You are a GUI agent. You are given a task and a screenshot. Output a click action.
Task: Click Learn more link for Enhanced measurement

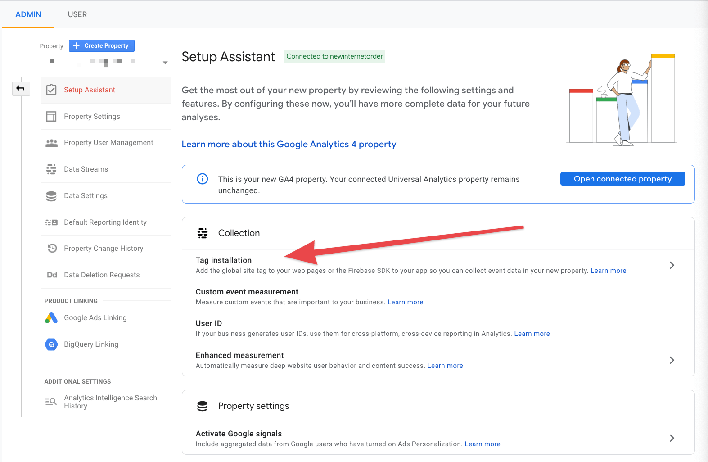(445, 366)
